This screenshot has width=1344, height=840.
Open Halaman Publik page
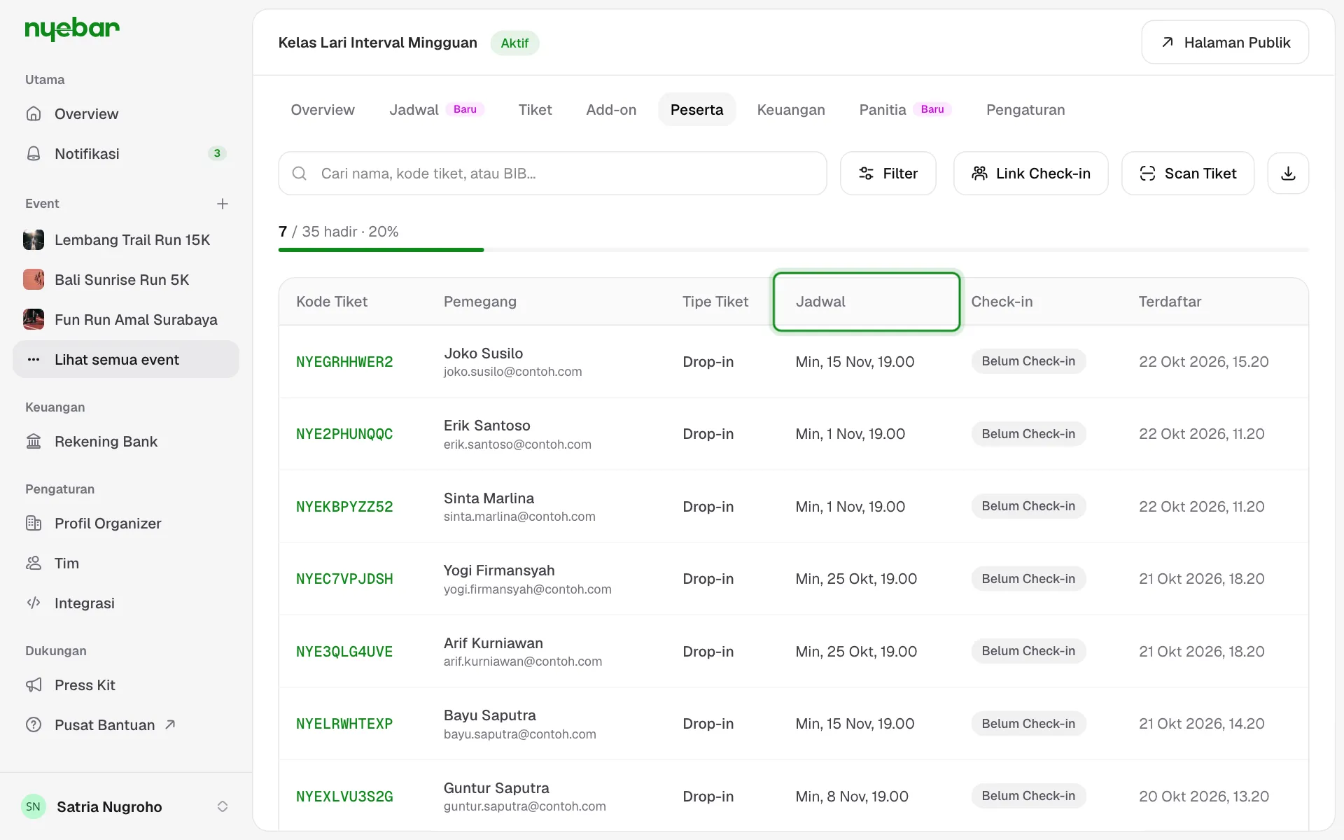(x=1225, y=43)
